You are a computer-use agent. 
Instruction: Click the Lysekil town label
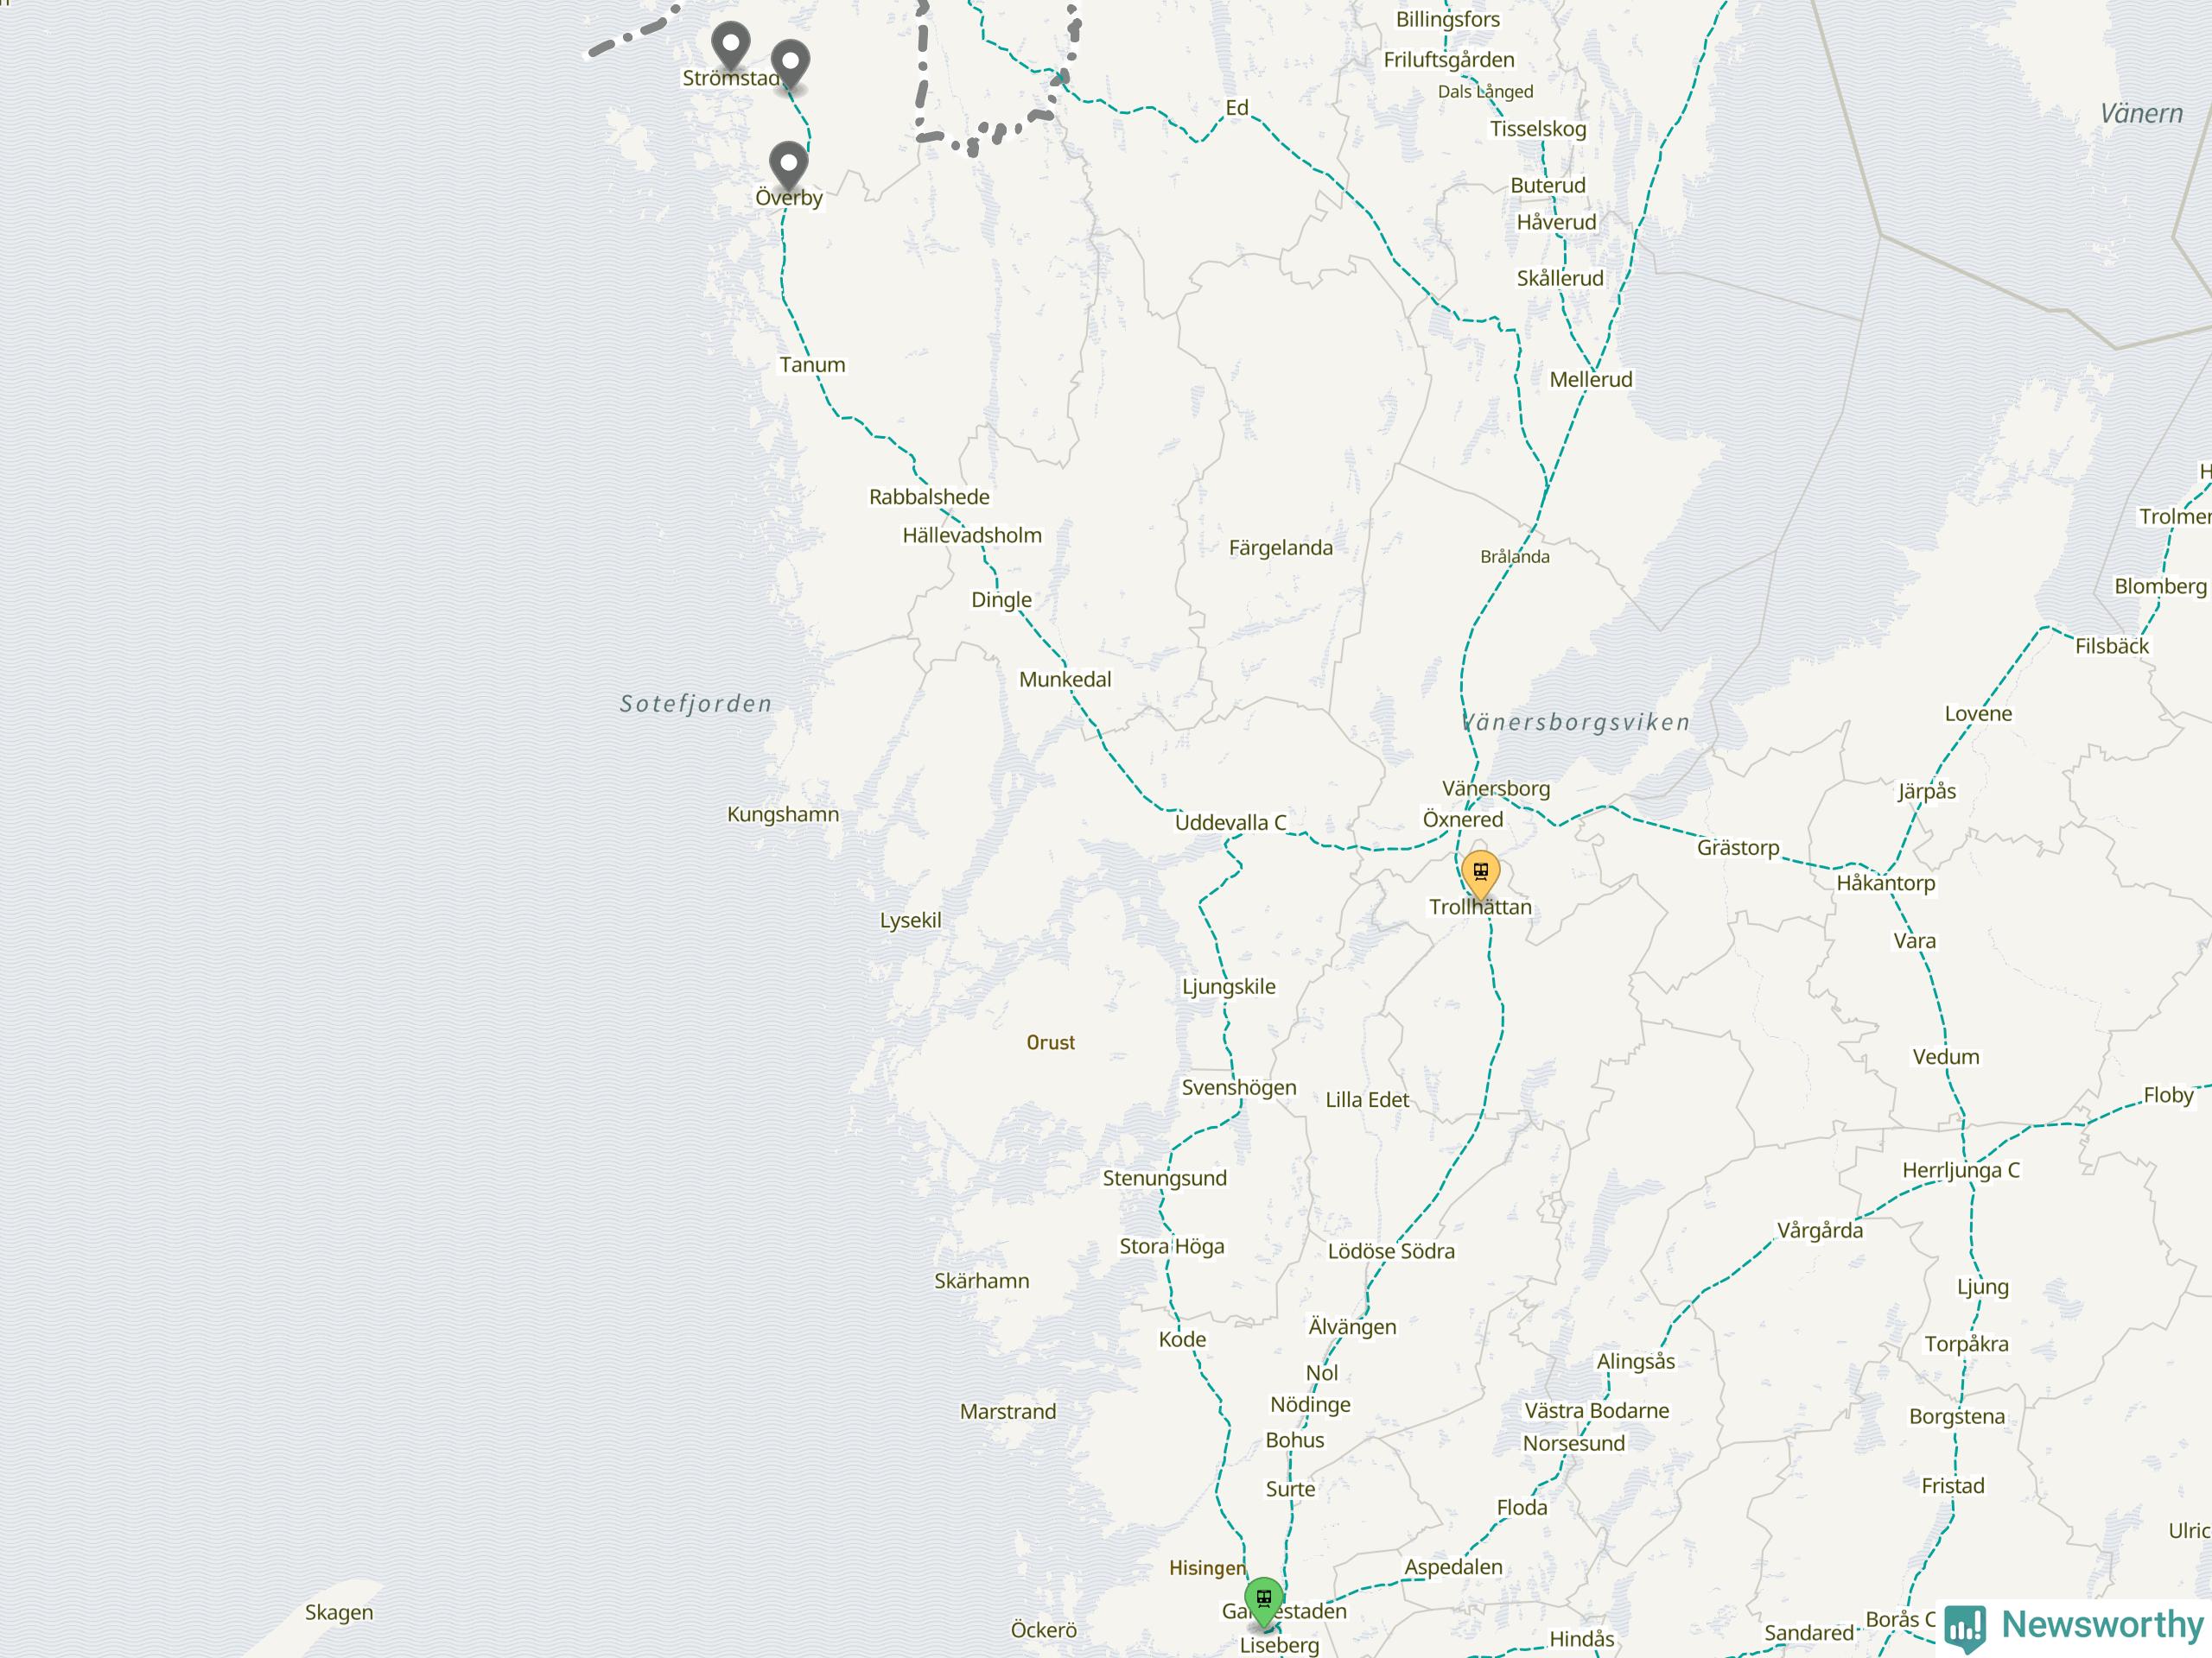point(910,921)
